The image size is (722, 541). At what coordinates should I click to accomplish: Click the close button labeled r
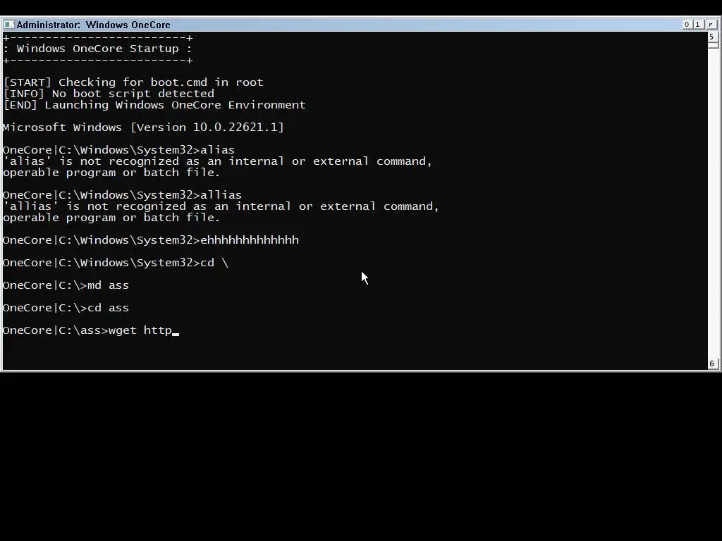(x=711, y=25)
